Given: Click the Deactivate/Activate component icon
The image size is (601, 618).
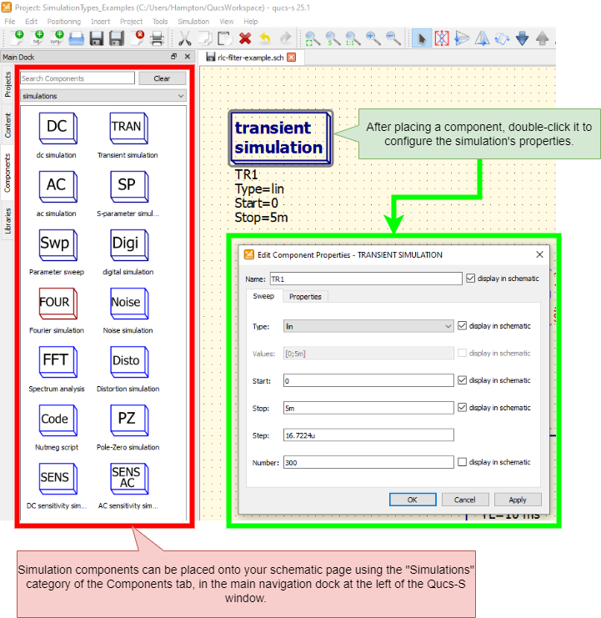Looking at the screenshot, I should (442, 38).
